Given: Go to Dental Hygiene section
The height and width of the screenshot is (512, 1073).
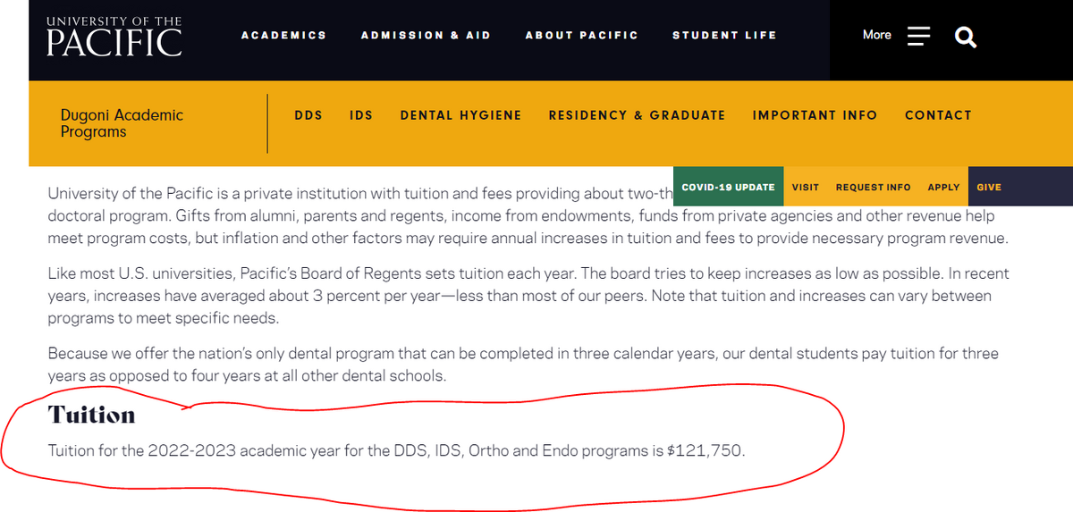Looking at the screenshot, I should tap(460, 115).
